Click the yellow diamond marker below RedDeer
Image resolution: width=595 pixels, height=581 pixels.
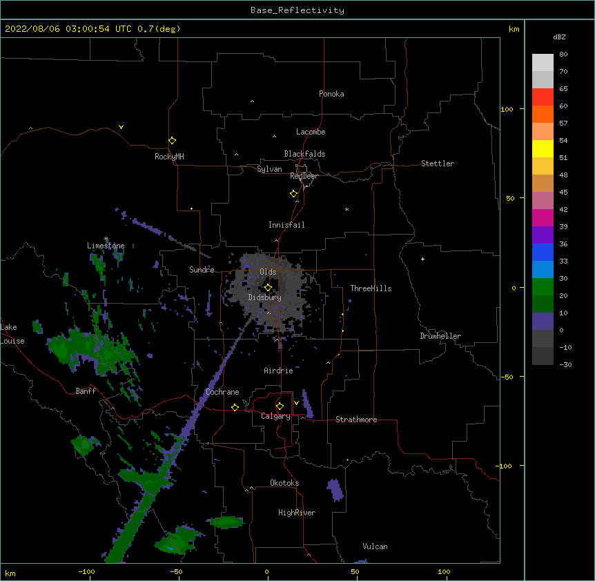point(294,194)
